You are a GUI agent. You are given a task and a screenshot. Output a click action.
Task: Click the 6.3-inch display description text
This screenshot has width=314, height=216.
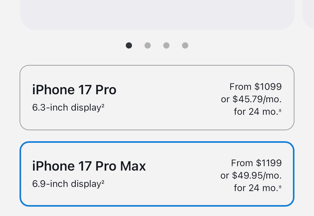68,107
